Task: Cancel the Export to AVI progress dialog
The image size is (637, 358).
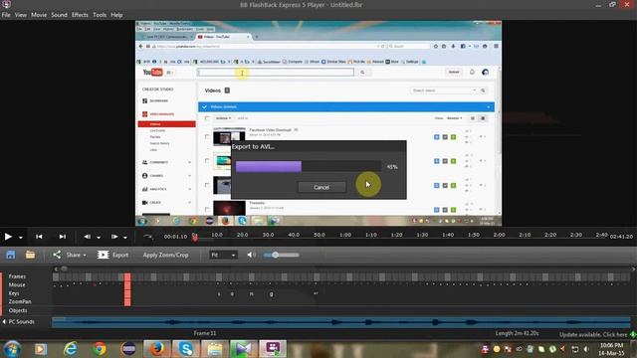Action: pos(321,187)
